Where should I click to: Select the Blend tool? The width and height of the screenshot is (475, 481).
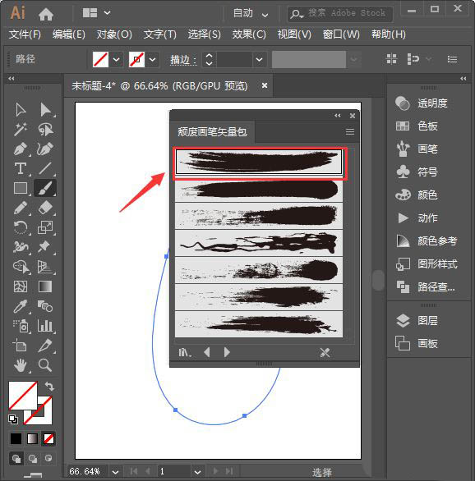click(x=45, y=306)
